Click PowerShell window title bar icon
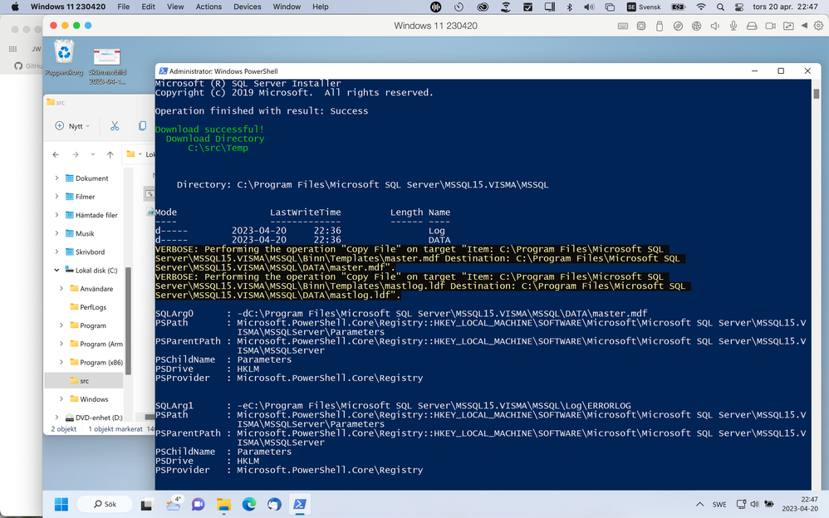This screenshot has width=829, height=518. (164, 71)
